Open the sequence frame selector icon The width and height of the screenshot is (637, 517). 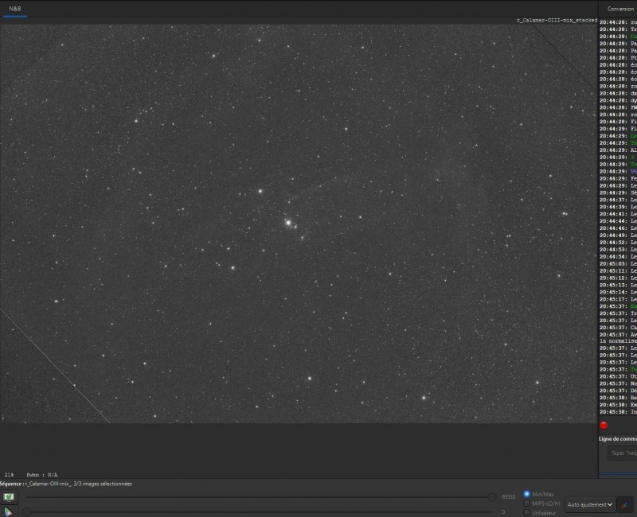(x=9, y=496)
